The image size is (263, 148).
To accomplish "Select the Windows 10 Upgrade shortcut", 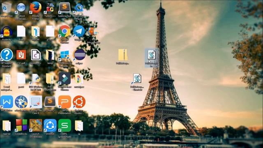I will click(x=65, y=55).
